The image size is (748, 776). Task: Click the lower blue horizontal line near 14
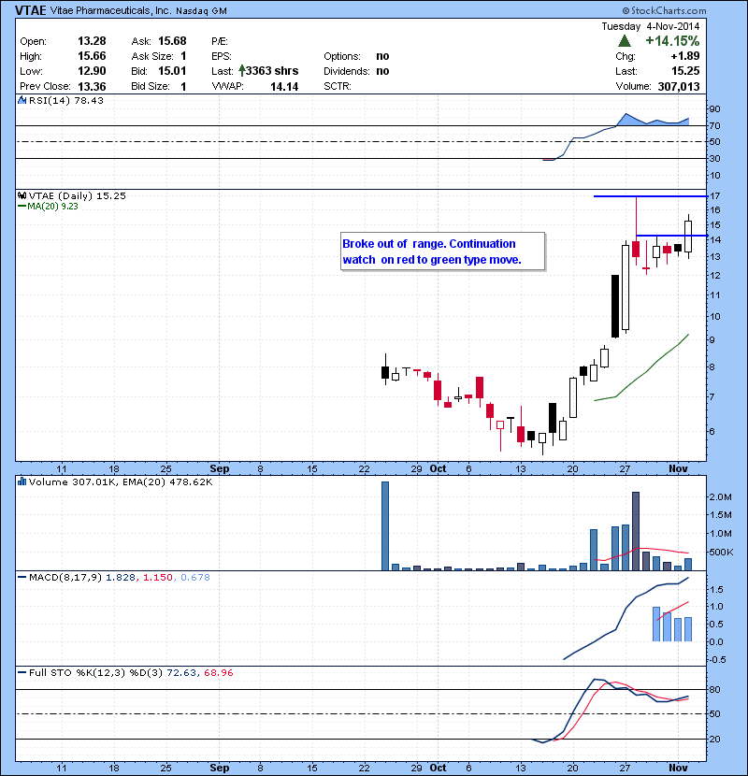(670, 236)
